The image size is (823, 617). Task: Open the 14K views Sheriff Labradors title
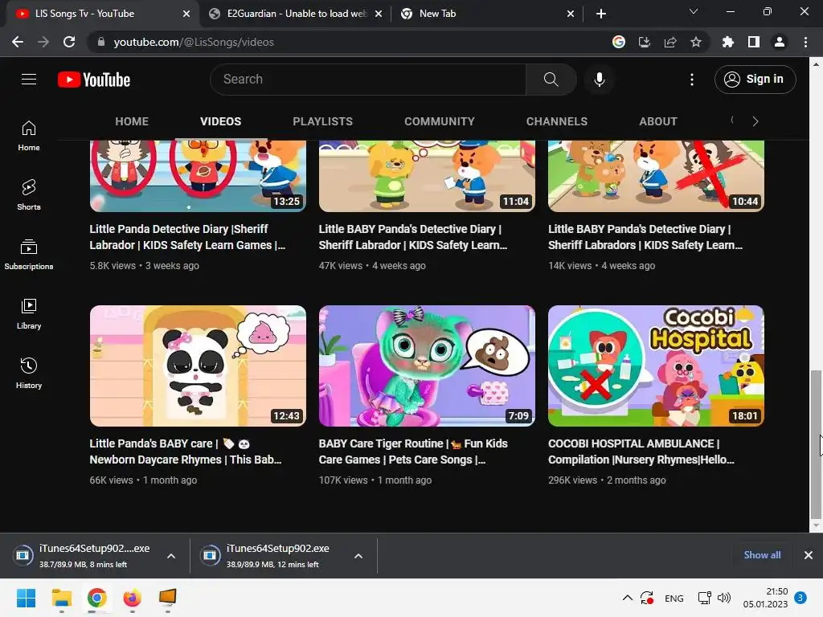(645, 237)
